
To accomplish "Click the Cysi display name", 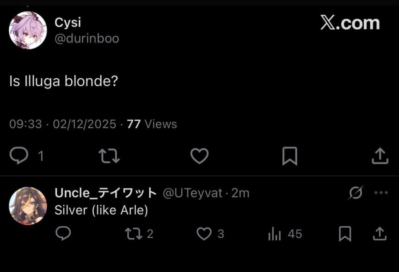I will coord(68,23).
